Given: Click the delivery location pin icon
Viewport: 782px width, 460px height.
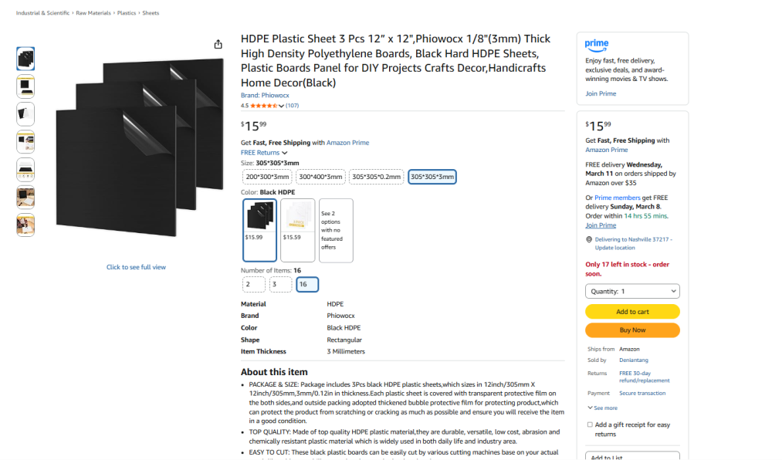Looking at the screenshot, I should click(x=588, y=240).
